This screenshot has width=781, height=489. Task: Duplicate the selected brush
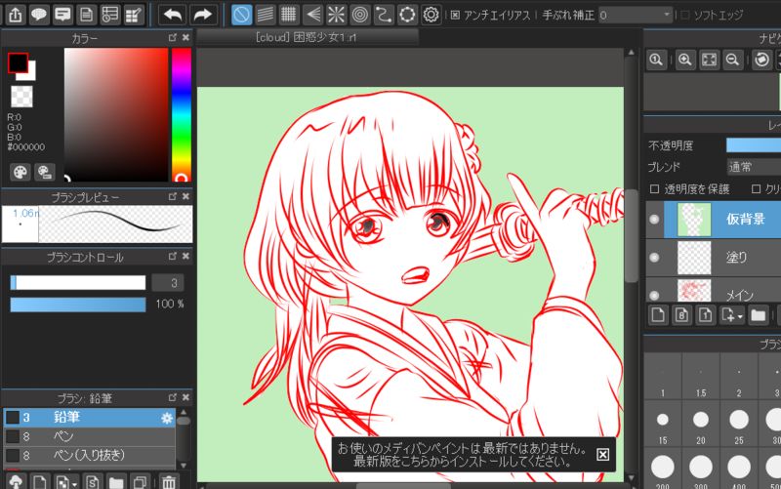coord(140,481)
